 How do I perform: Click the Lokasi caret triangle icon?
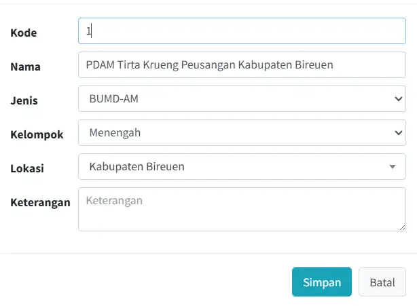point(393,167)
